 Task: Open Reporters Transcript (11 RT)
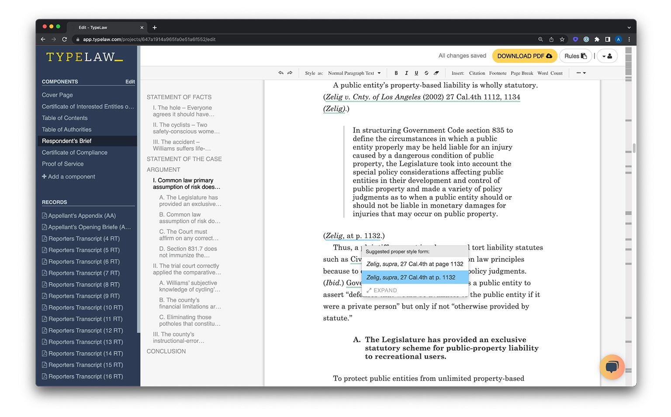pyautogui.click(x=83, y=319)
